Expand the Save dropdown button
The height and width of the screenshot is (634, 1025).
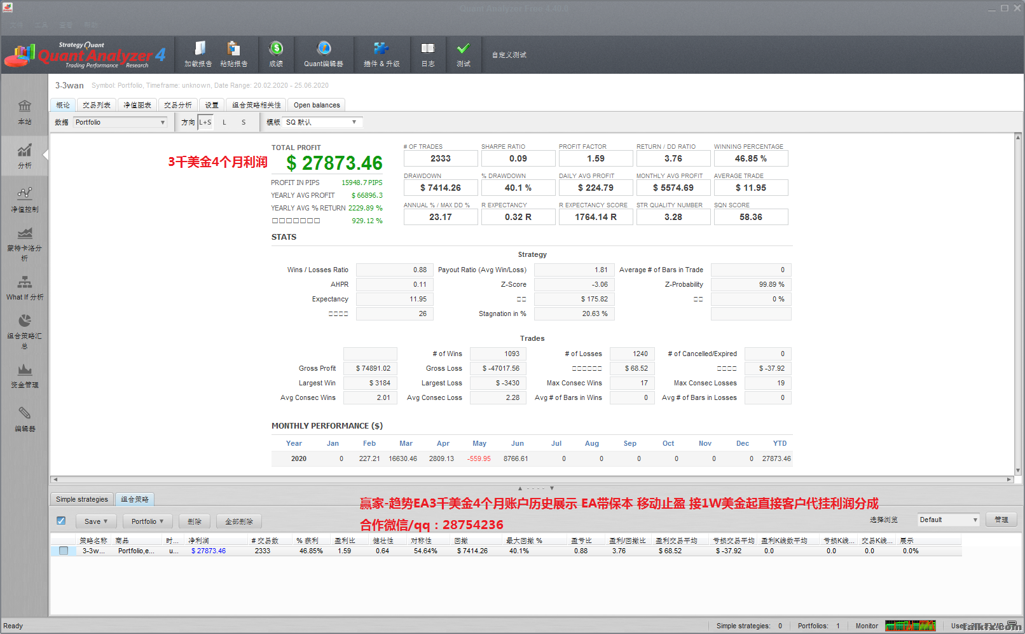(96, 521)
